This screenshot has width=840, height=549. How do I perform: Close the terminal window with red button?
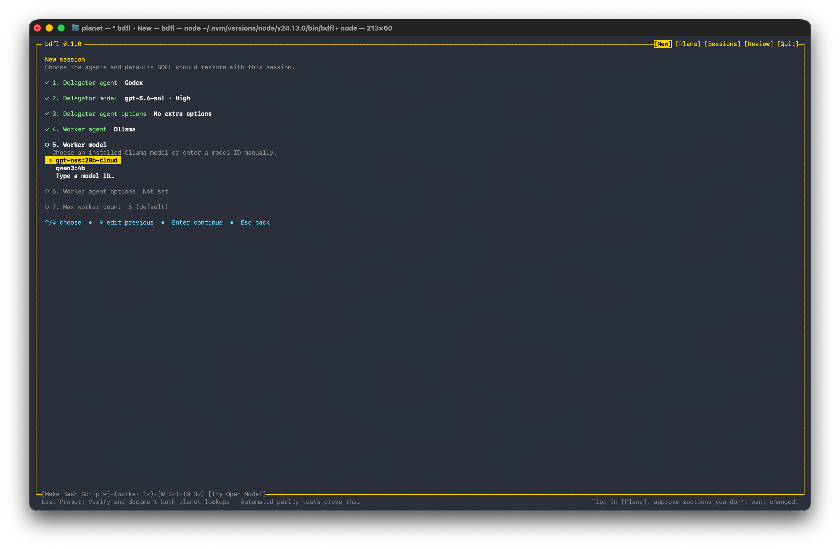pos(38,28)
